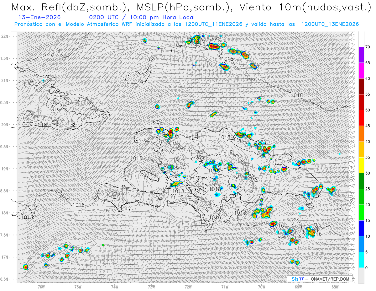Click the '25' value on the colorbar
376x291 pixels.
click(368, 189)
